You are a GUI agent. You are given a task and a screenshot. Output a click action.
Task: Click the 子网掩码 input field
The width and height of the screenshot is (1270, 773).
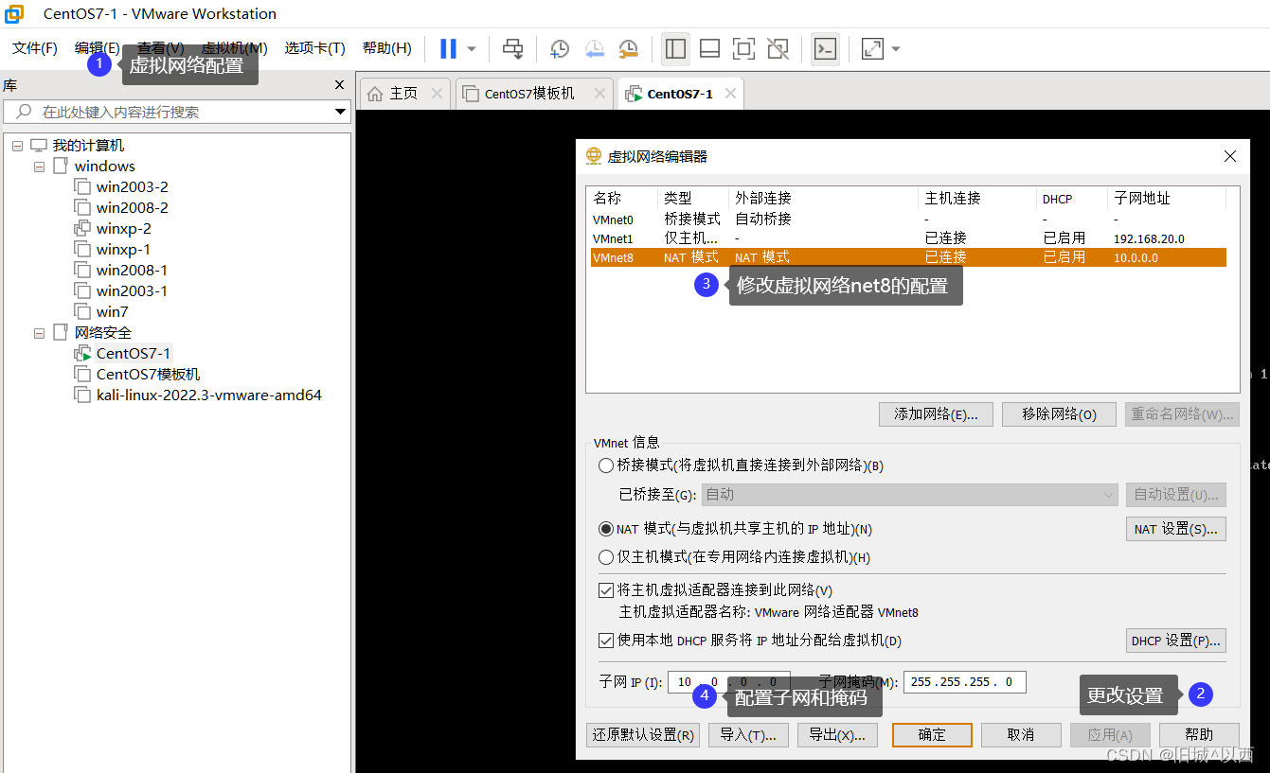click(964, 681)
